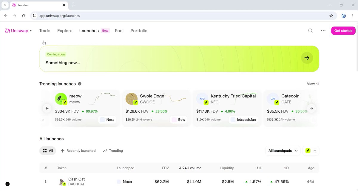Open the three-dots more menu
This screenshot has height=191, width=358.
tap(323, 31)
